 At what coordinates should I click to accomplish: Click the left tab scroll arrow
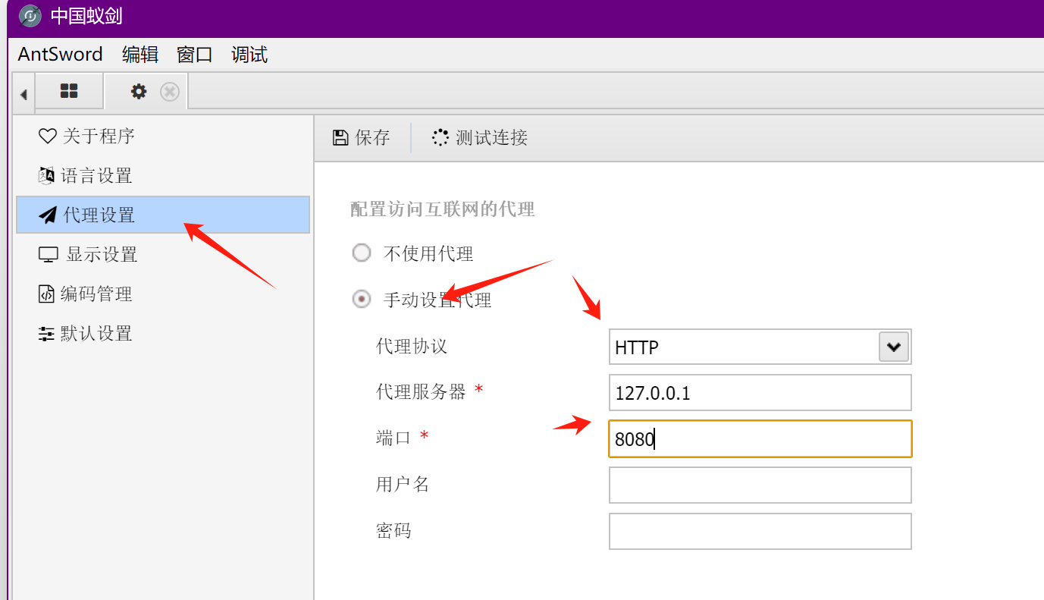[x=24, y=94]
